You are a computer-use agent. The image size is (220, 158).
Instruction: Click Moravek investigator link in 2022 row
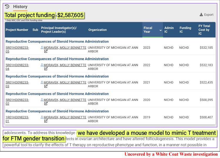[65, 65]
